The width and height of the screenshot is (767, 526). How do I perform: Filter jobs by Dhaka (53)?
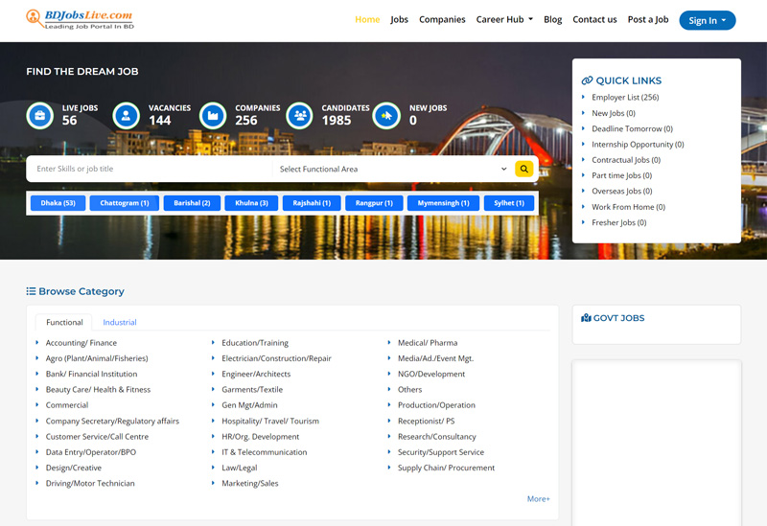tap(58, 203)
